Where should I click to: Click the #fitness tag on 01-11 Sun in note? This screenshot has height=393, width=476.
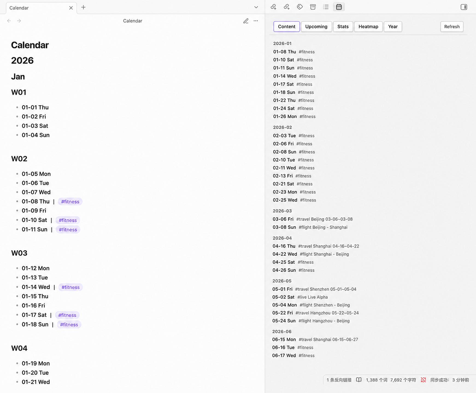click(x=68, y=230)
